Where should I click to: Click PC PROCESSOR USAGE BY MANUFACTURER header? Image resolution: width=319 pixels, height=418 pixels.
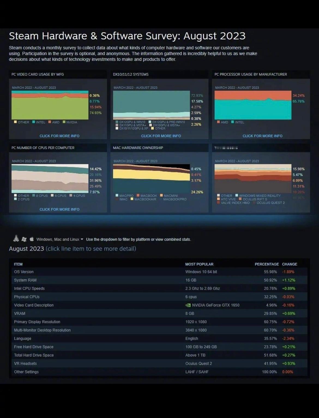point(251,74)
